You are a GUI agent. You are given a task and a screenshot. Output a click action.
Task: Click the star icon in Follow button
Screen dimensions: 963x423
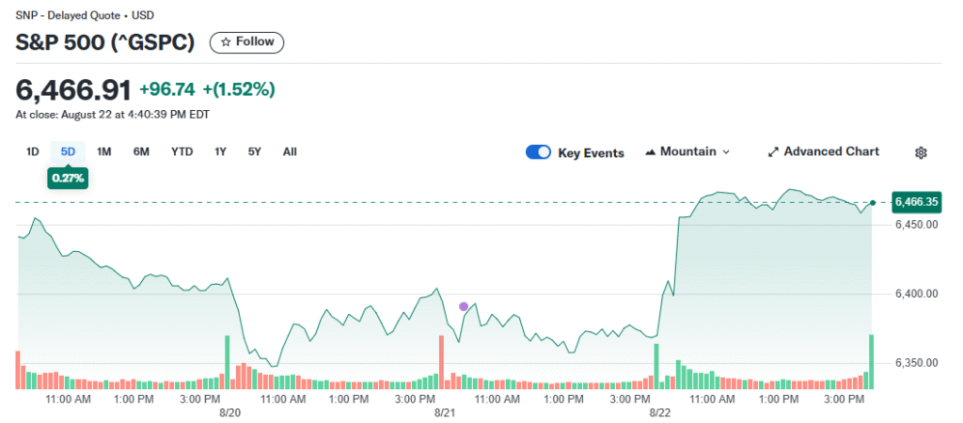coord(225,42)
